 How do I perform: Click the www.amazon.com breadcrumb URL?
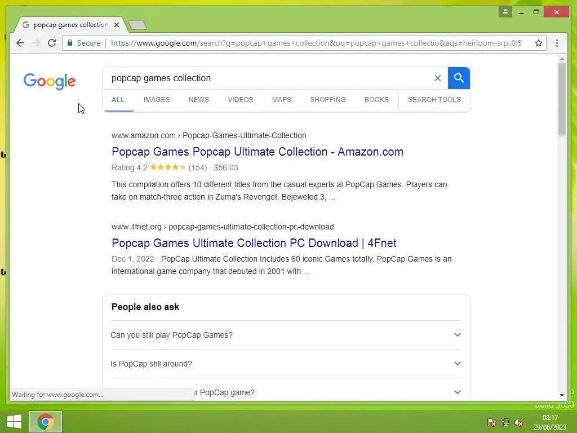(x=208, y=135)
